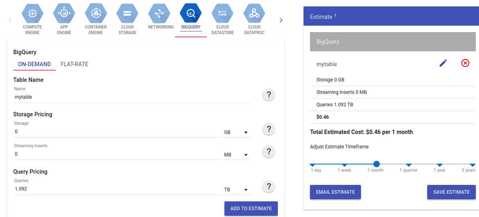The width and height of the screenshot is (479, 217).
Task: Select the BigQuery product icon
Action: [191, 13]
